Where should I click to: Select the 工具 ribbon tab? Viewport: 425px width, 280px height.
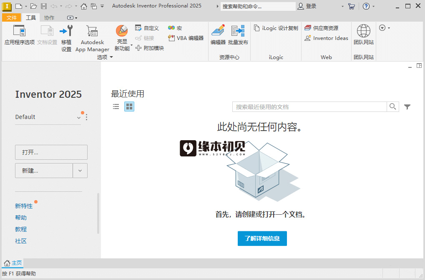click(30, 17)
